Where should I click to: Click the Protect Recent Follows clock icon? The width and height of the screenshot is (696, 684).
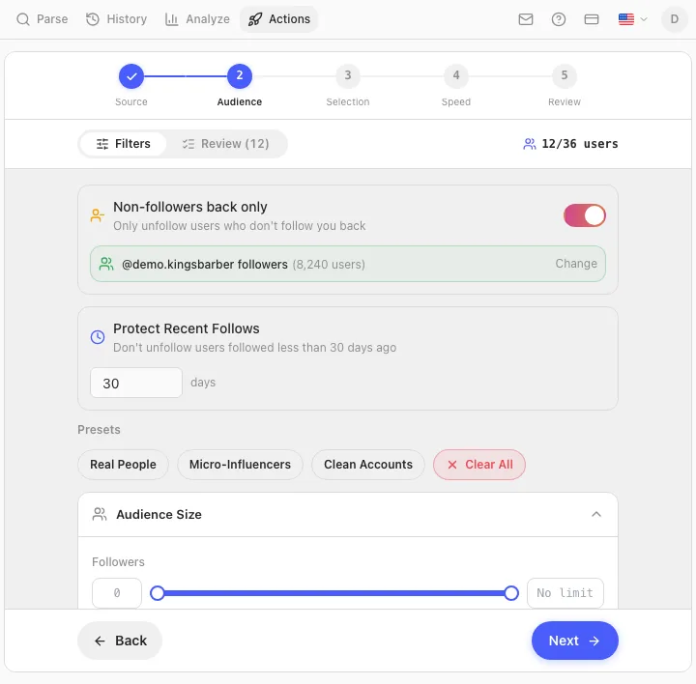(x=98, y=337)
